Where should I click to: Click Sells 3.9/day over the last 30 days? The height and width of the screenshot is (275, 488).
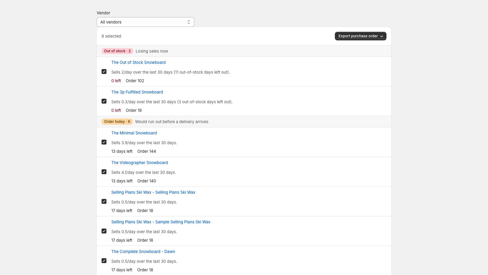[x=144, y=143]
